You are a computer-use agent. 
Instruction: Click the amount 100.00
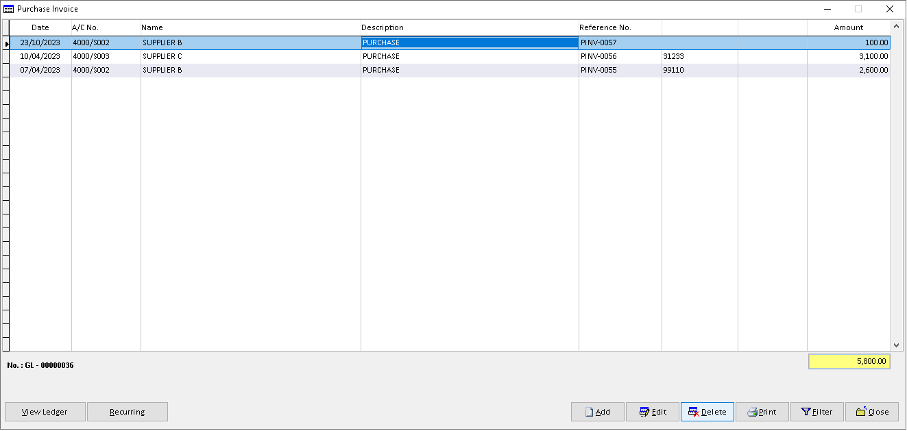coord(849,42)
